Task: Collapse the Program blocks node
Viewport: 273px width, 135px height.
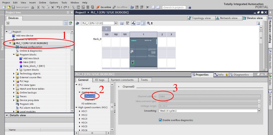Action: tap(14, 55)
